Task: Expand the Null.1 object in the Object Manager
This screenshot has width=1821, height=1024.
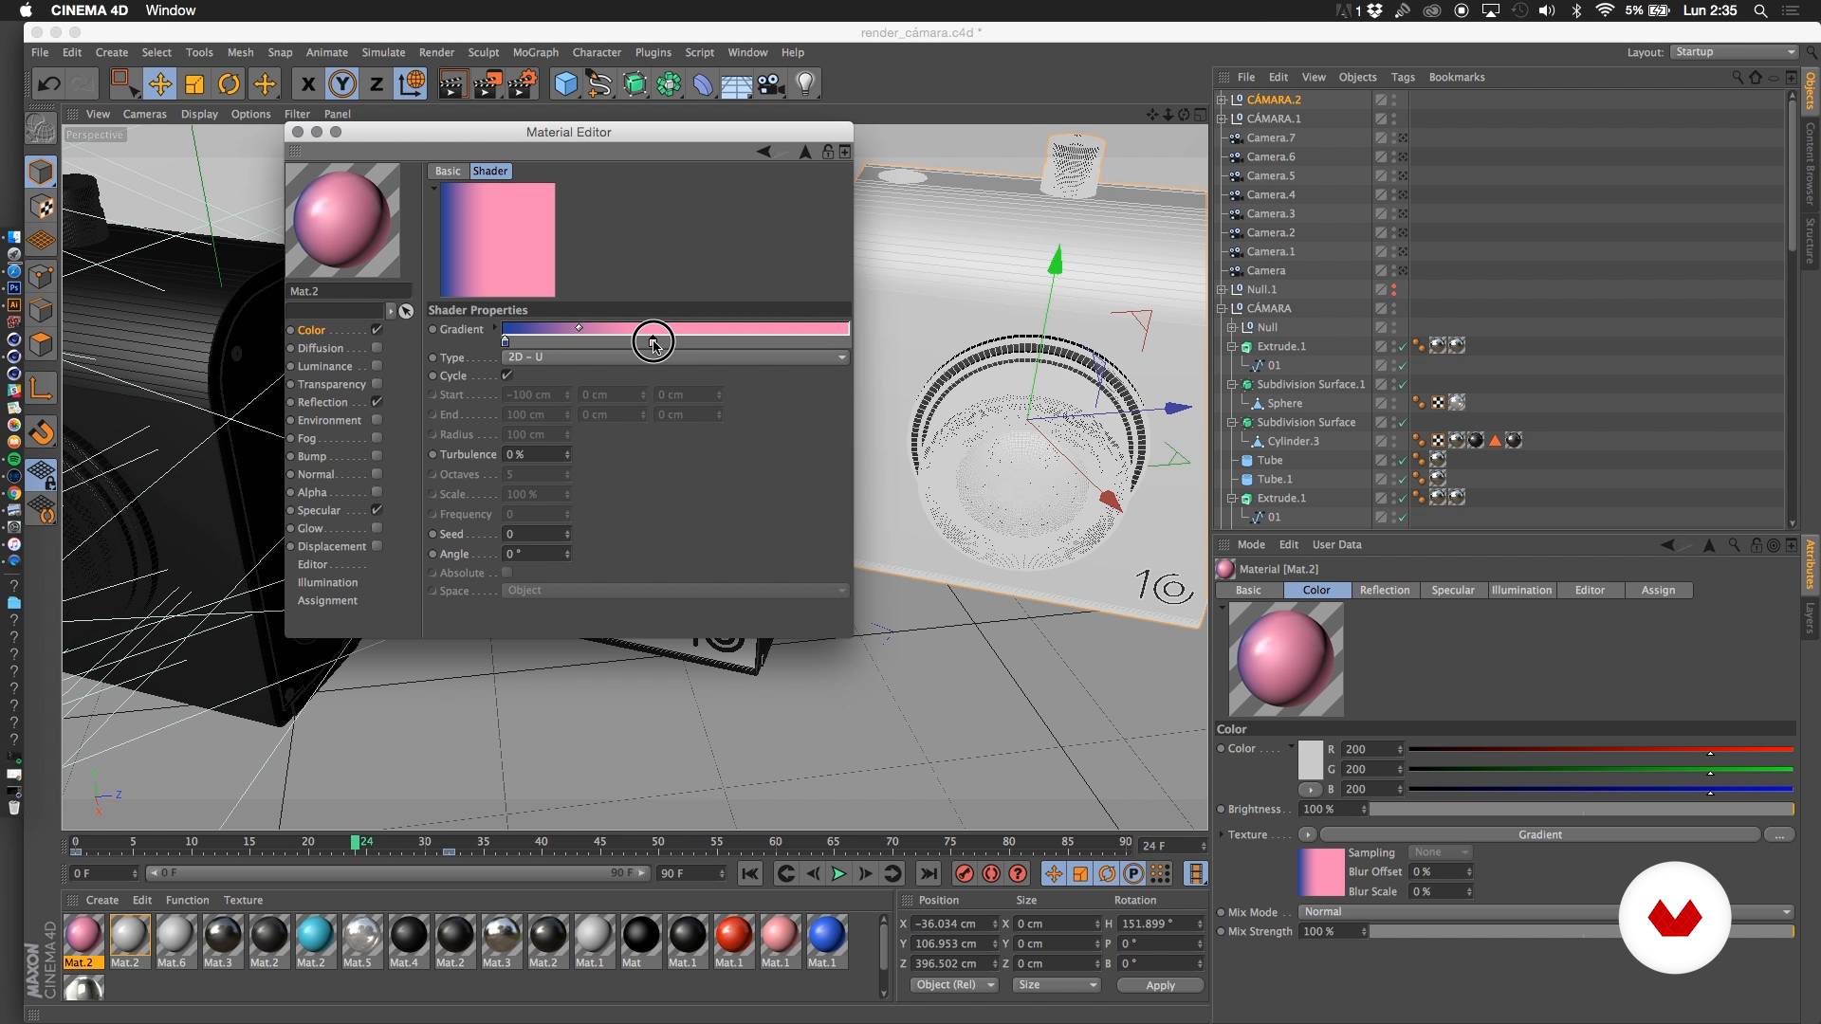Action: (x=1222, y=289)
